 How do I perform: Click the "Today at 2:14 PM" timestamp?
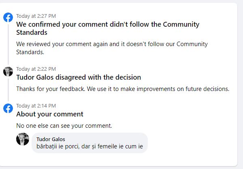click(36, 106)
